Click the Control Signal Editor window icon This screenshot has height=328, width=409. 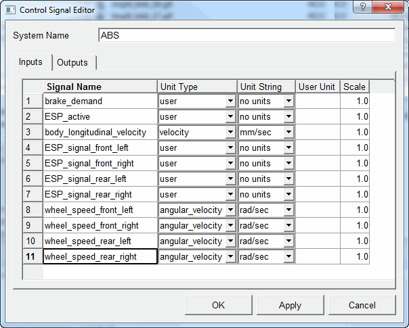(11, 10)
